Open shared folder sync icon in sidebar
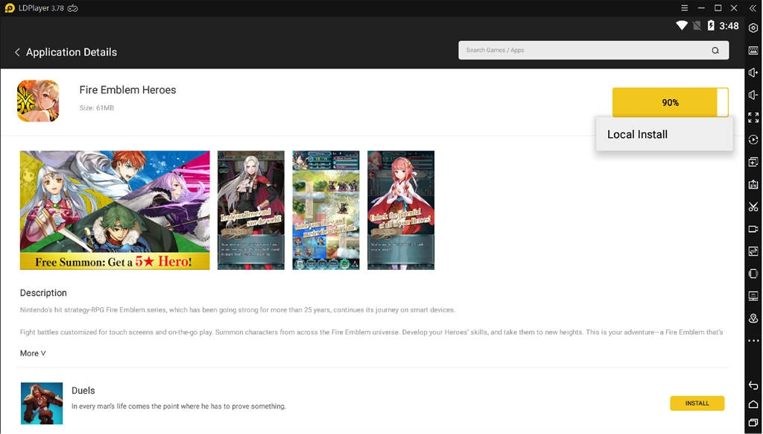Image resolution: width=763 pixels, height=434 pixels. 753,251
